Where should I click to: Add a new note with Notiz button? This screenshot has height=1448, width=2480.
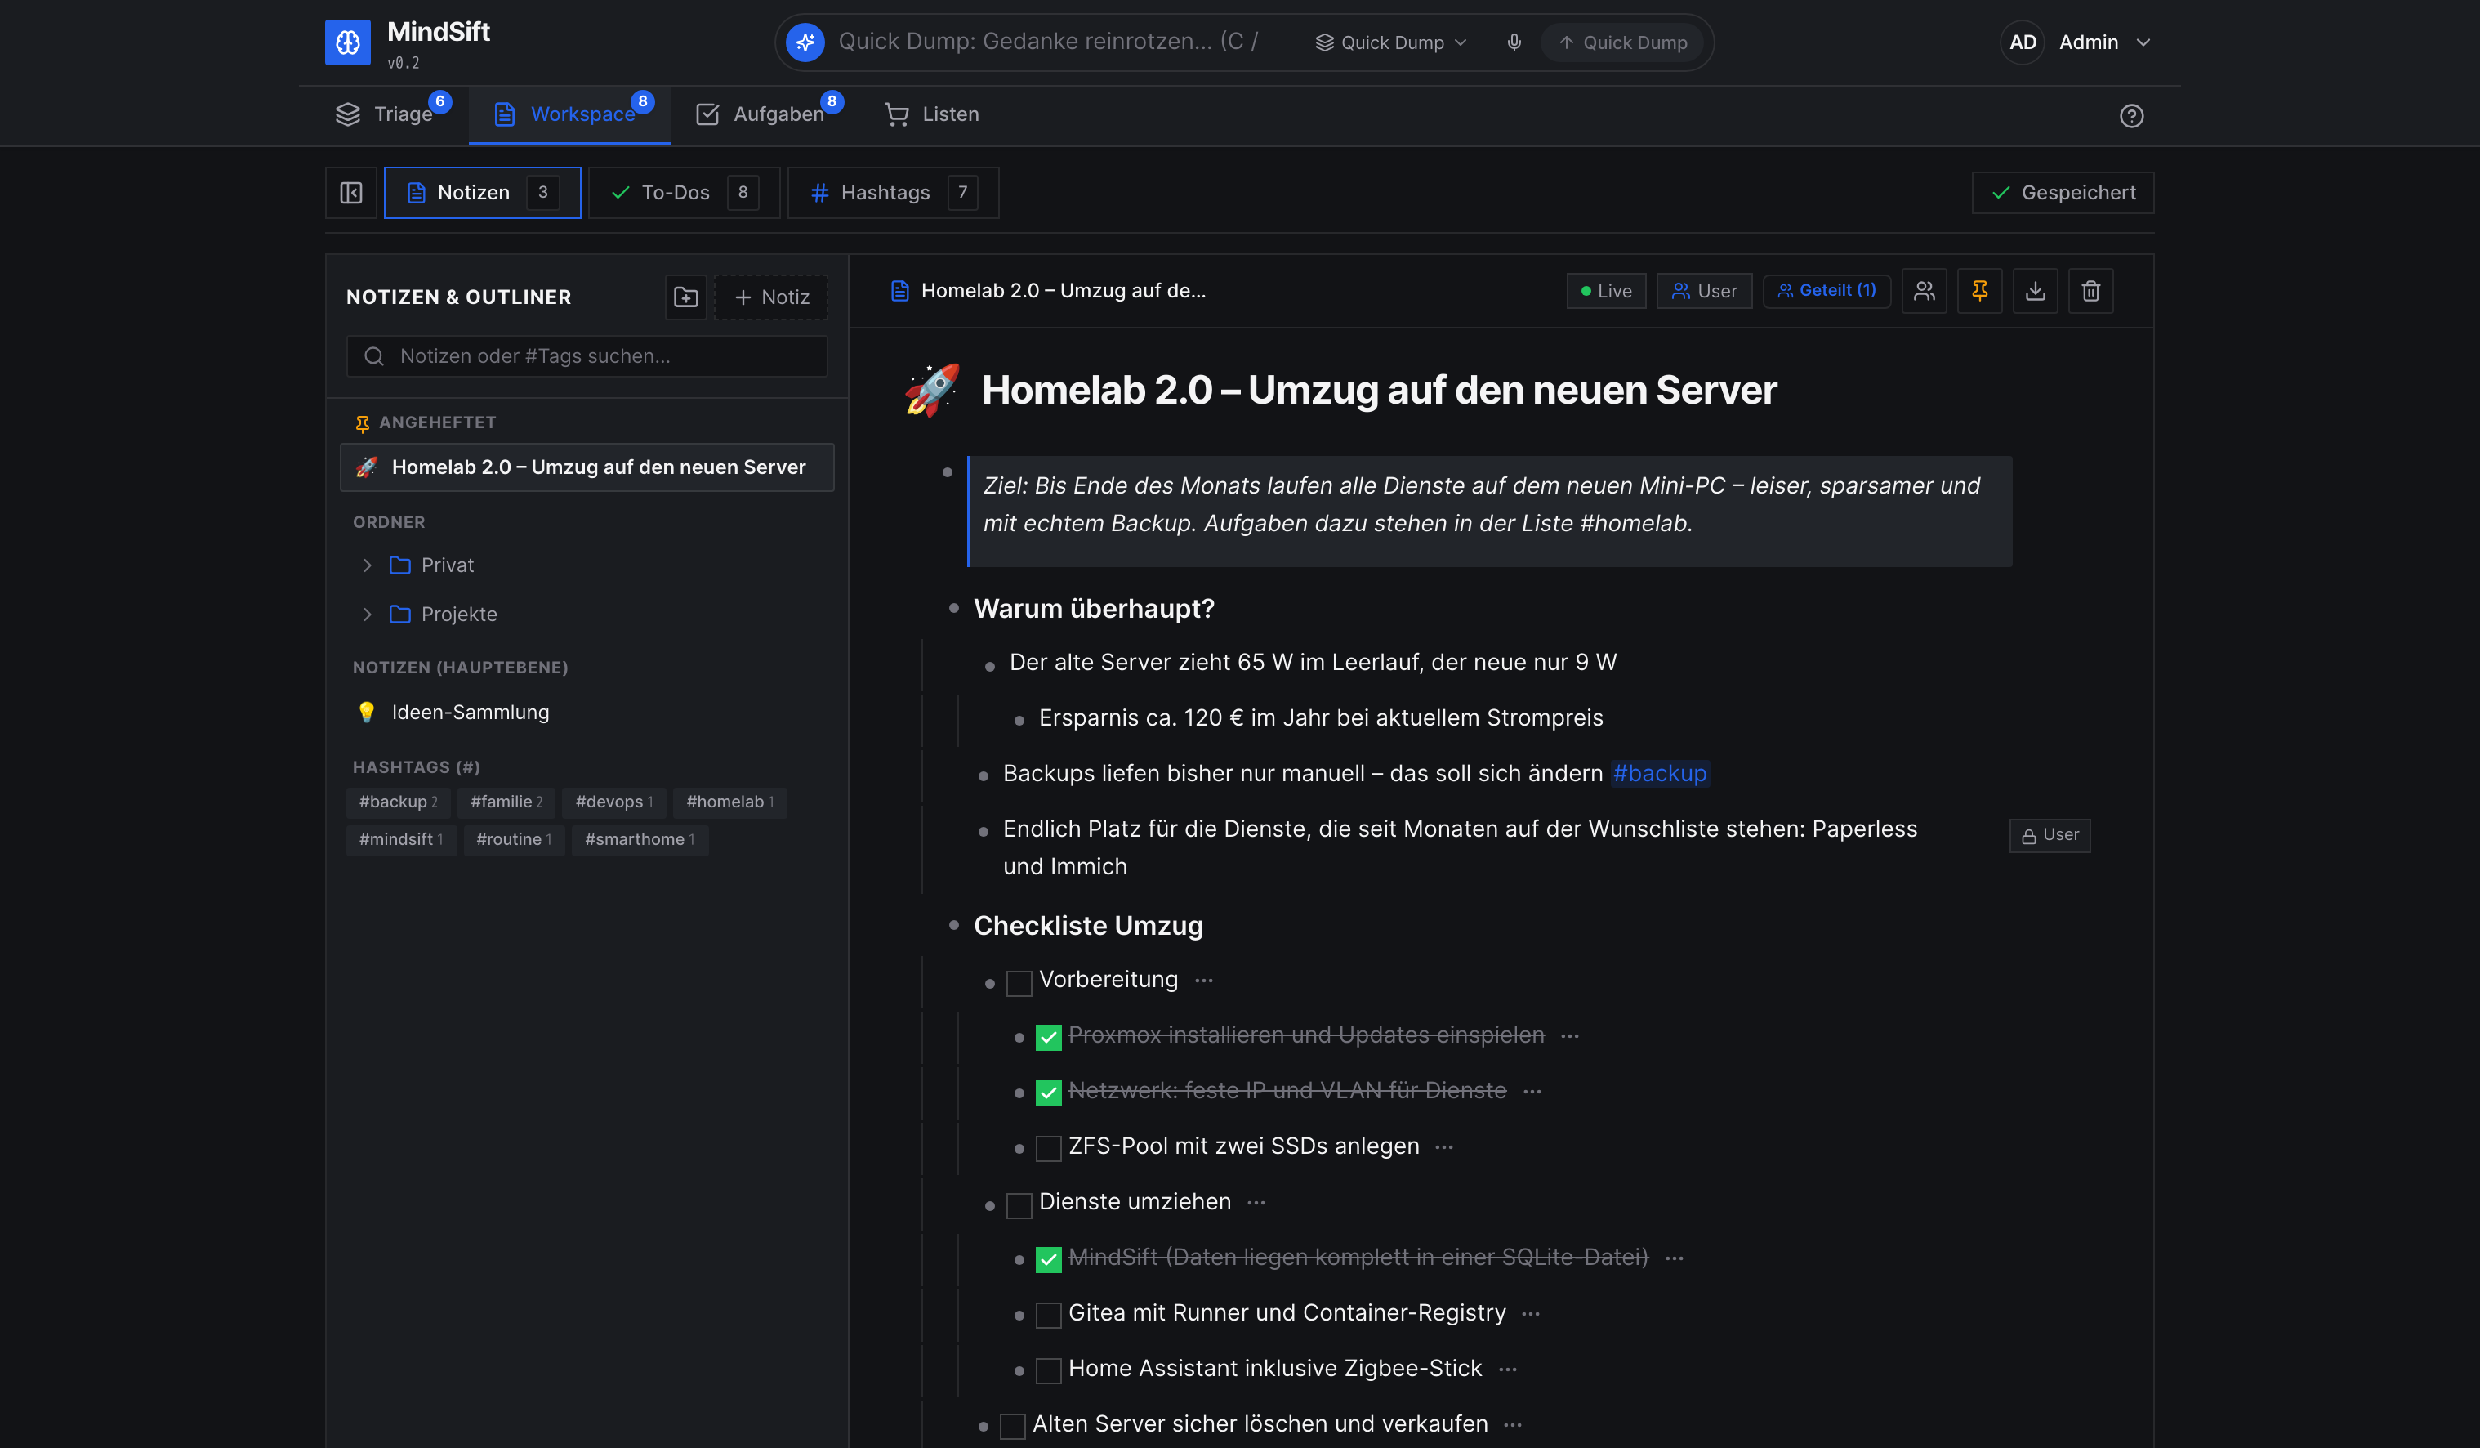[772, 297]
